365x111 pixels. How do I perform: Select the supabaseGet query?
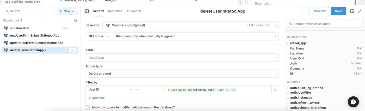pyautogui.click(x=21, y=28)
